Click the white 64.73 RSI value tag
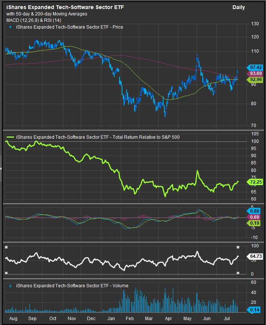Image resolution: width=266 pixels, height=325 pixels. click(255, 256)
